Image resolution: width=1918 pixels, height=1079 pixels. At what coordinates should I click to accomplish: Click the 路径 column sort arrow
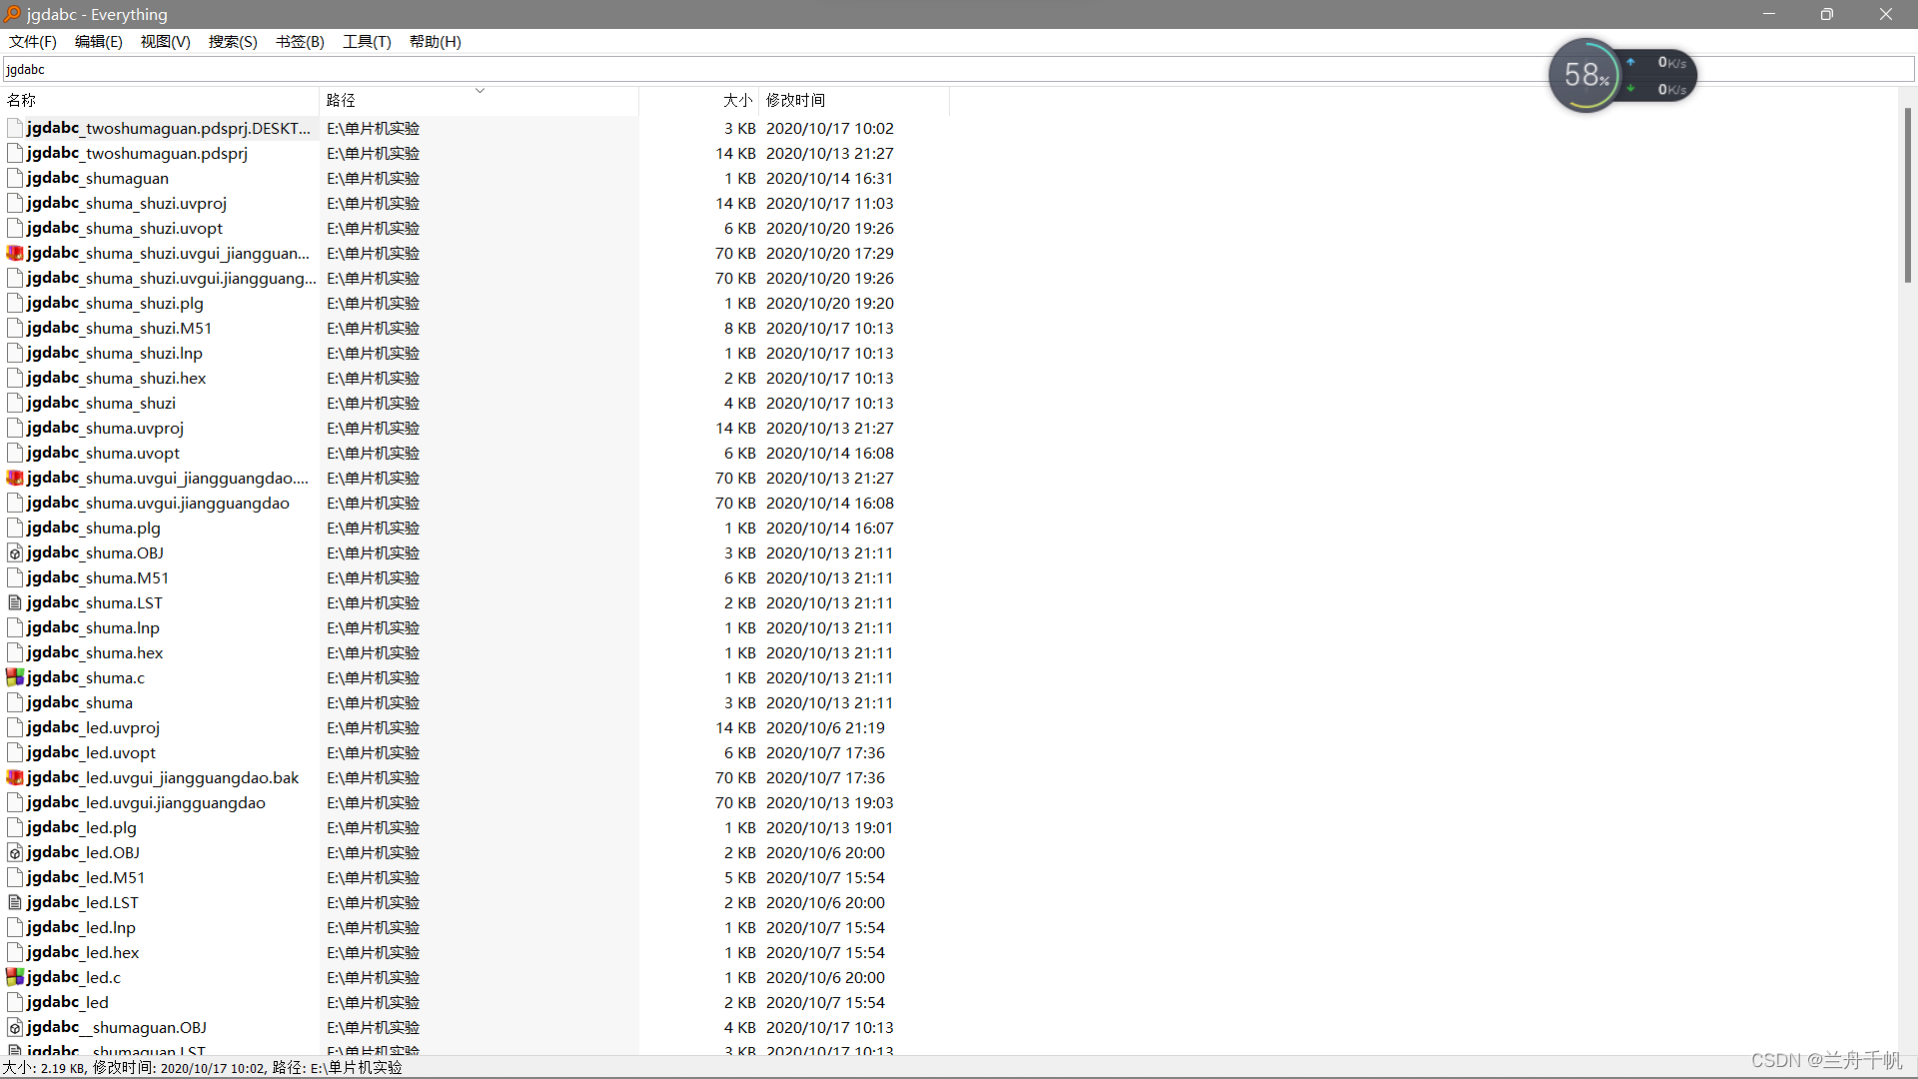[x=479, y=91]
